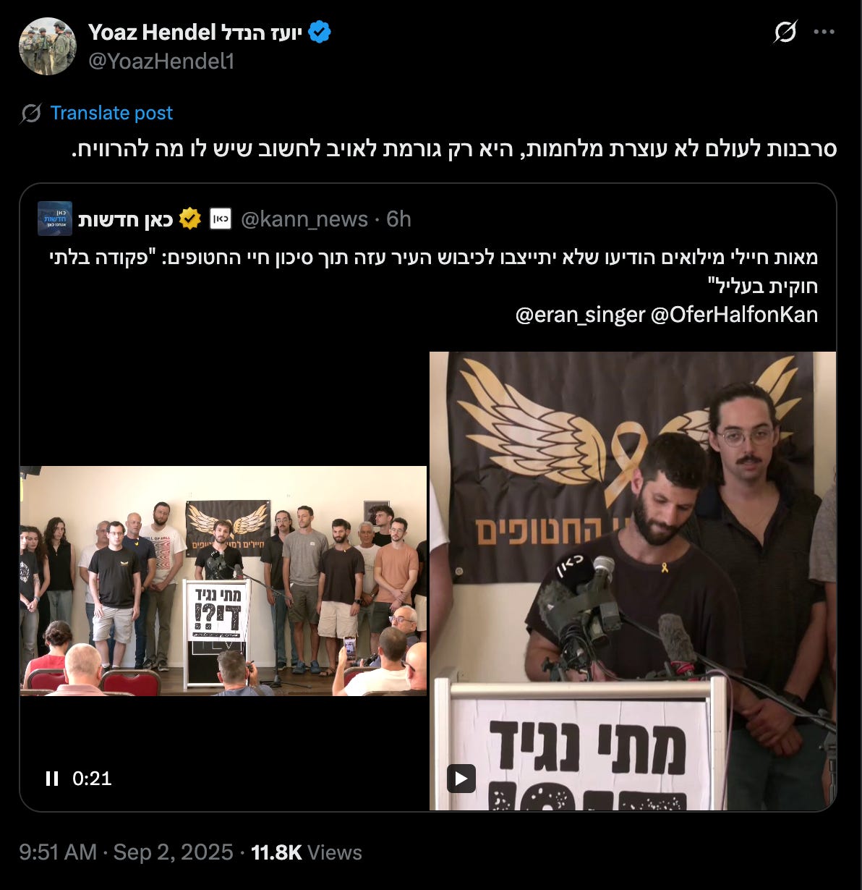Open the three-dots more options menu
862x890 pixels.
(824, 32)
